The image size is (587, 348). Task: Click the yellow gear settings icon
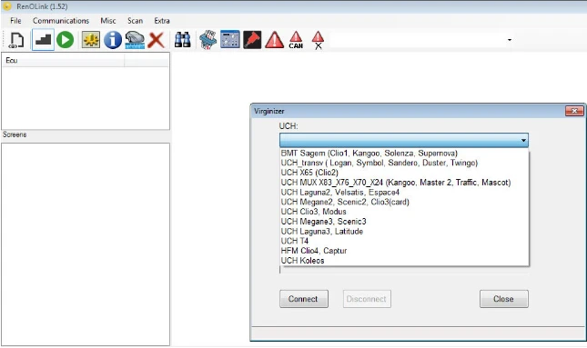tap(91, 40)
